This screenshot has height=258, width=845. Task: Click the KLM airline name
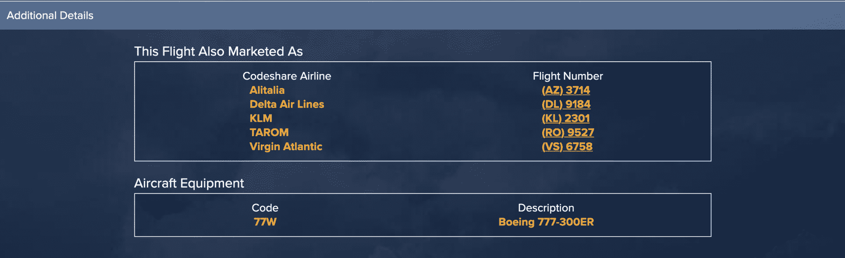click(261, 118)
